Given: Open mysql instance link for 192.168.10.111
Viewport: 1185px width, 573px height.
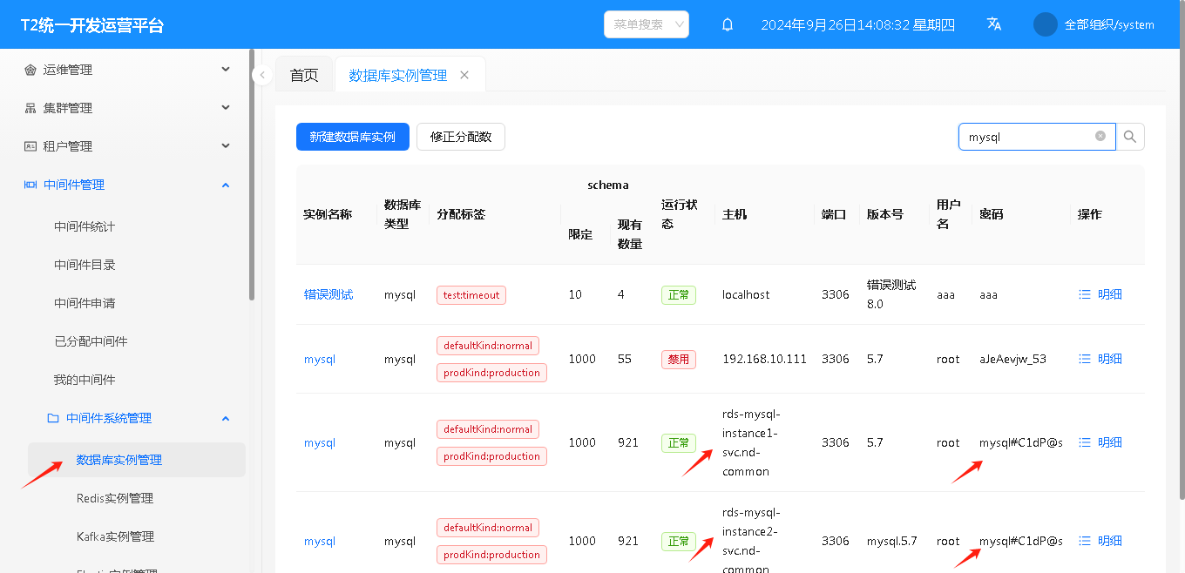Looking at the screenshot, I should click(x=320, y=359).
